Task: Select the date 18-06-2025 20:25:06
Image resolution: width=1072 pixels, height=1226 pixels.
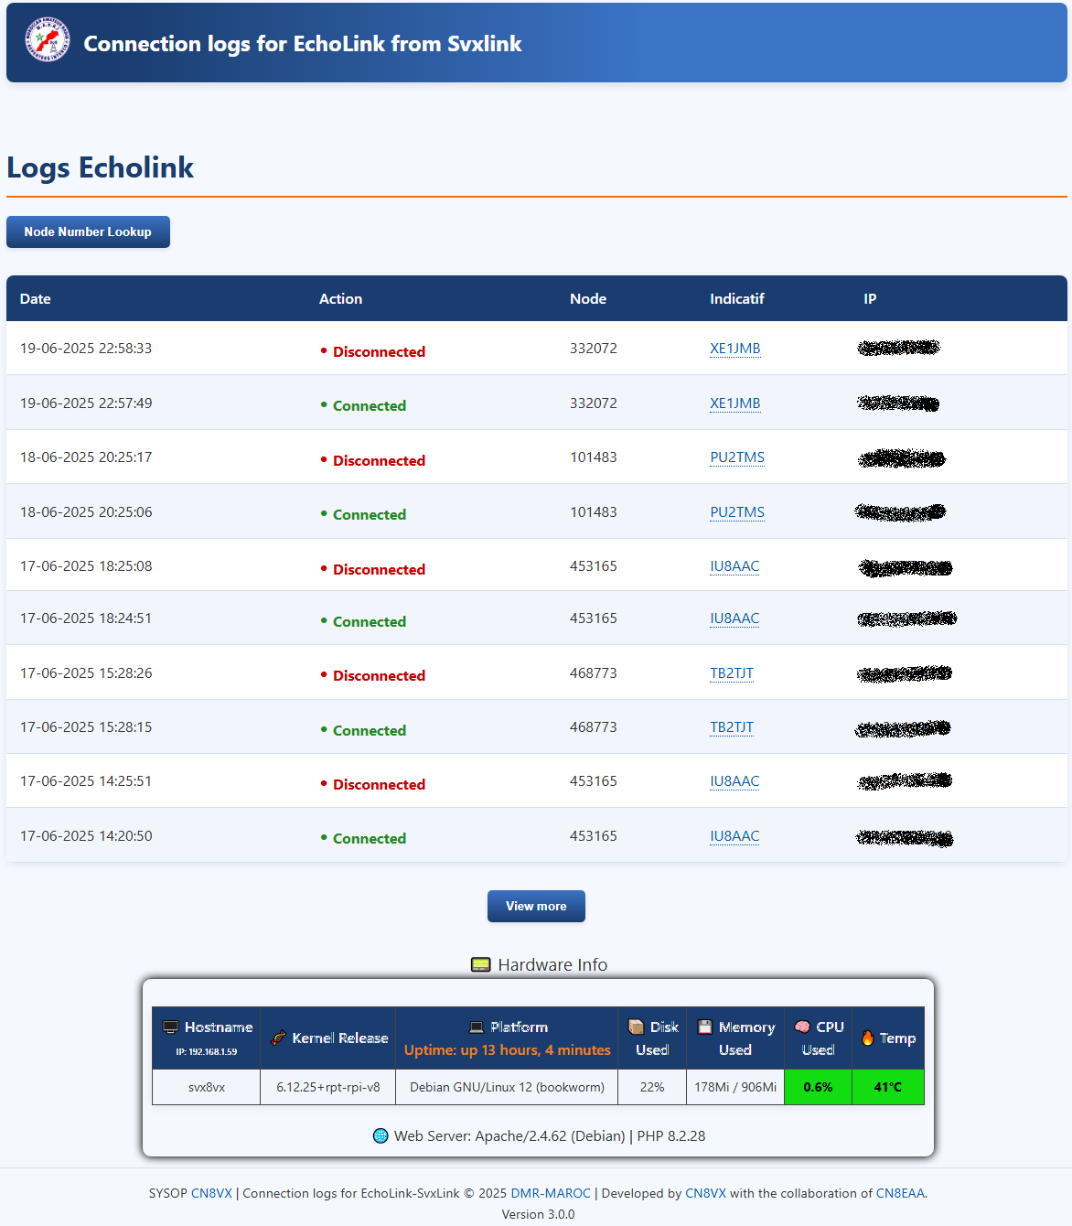Action: (x=86, y=512)
